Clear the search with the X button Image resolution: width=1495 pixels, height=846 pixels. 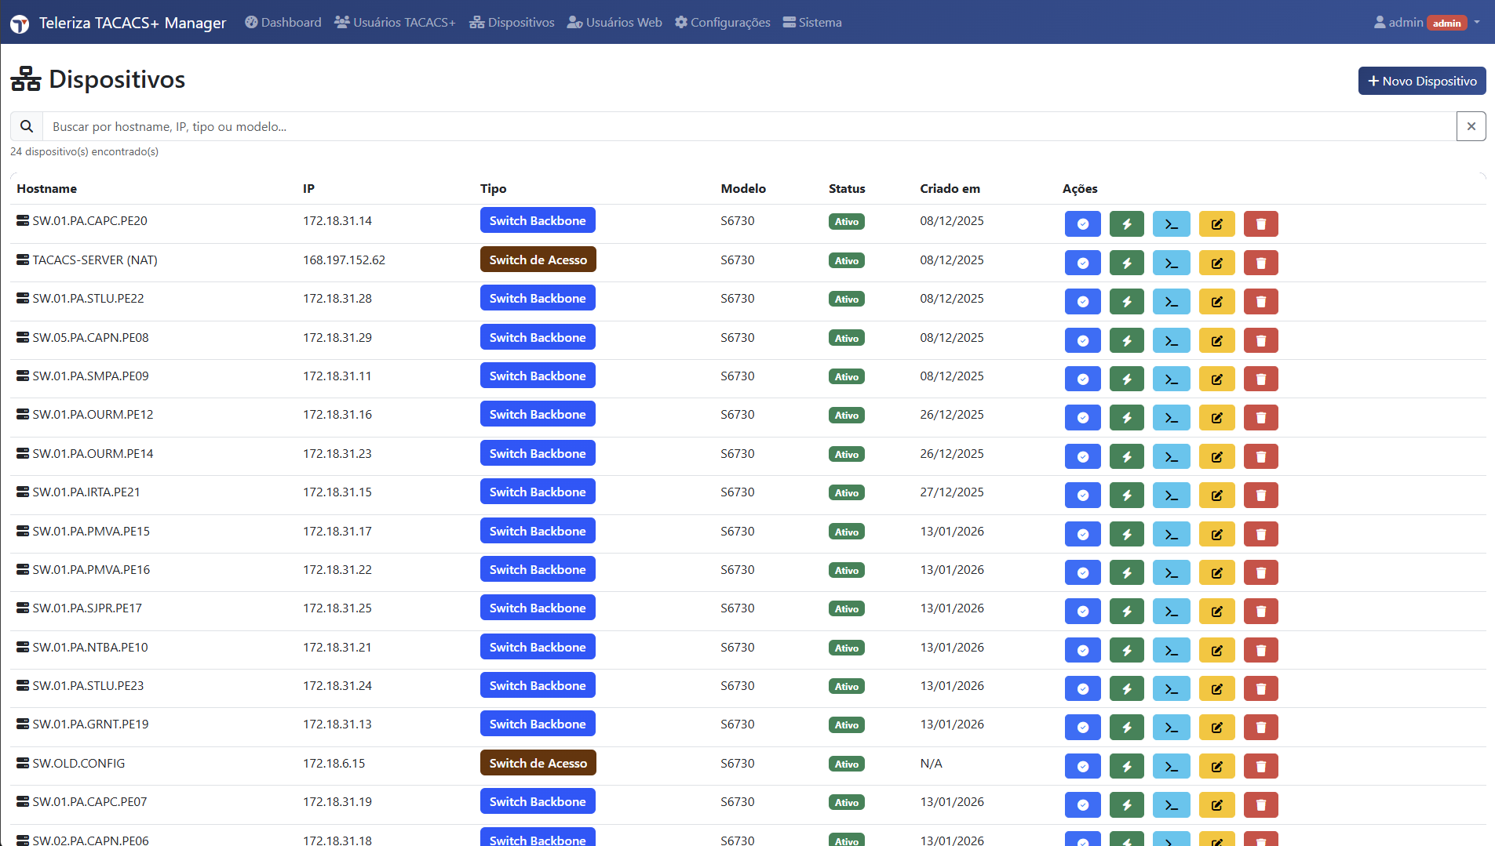(x=1471, y=126)
